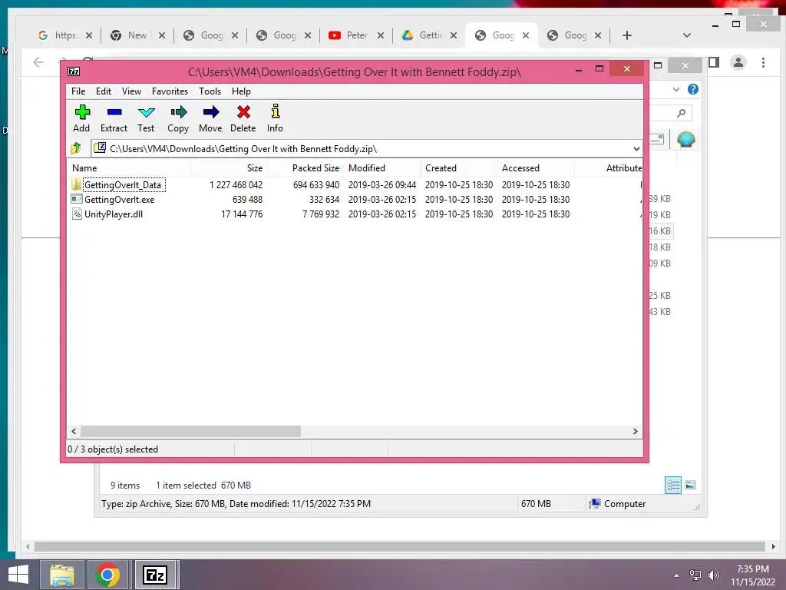This screenshot has width=786, height=590.
Task: Go back in Chrome
Action: [x=38, y=62]
